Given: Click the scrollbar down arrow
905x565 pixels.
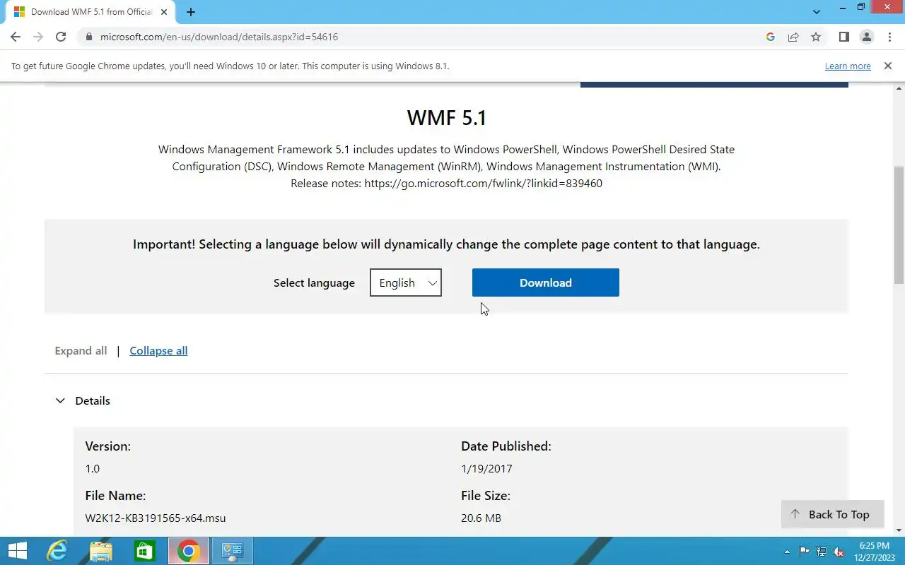Looking at the screenshot, I should coord(899,530).
